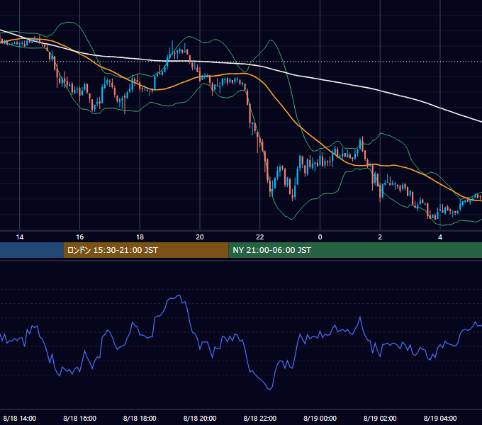Screen dimensions: 482x425
Task: Click the 4 hour label on price chart axis
Action: click(440, 237)
